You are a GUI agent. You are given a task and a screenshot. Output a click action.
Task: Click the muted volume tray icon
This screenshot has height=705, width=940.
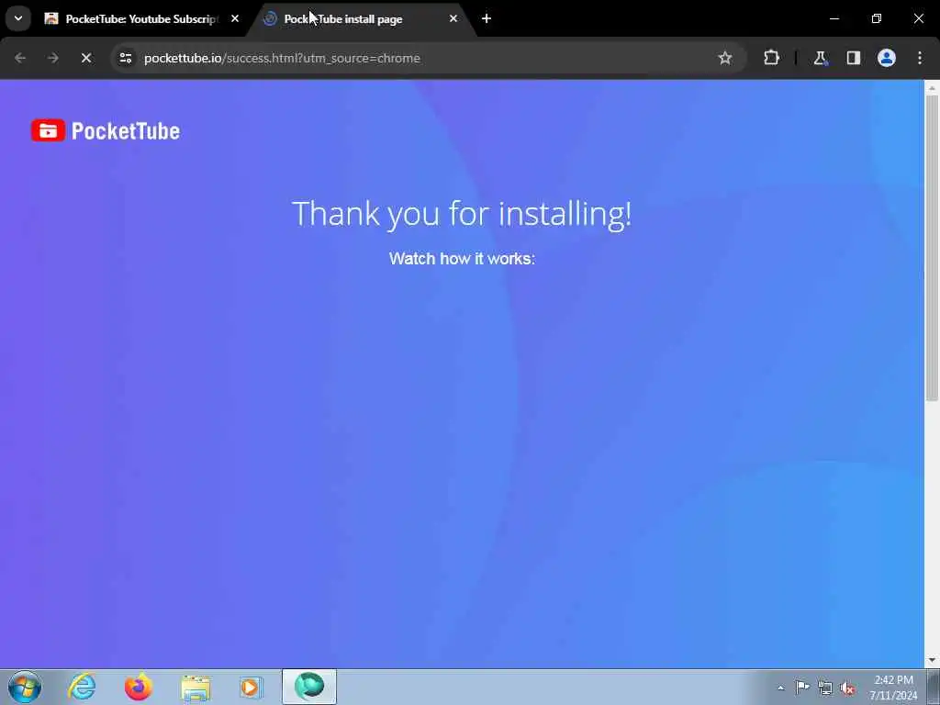click(847, 688)
